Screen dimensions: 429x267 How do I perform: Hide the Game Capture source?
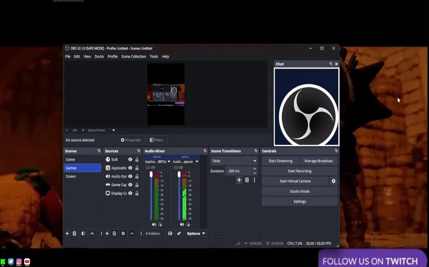click(x=130, y=185)
